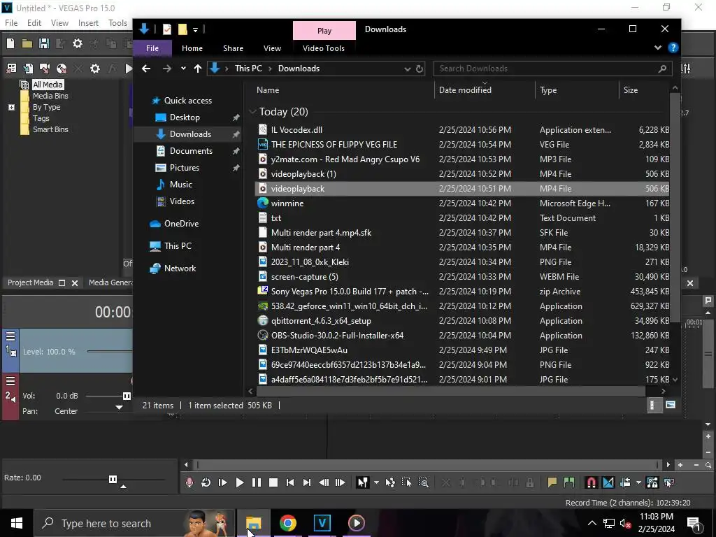
Task: Adjust the playback Rate slider
Action: point(113,479)
